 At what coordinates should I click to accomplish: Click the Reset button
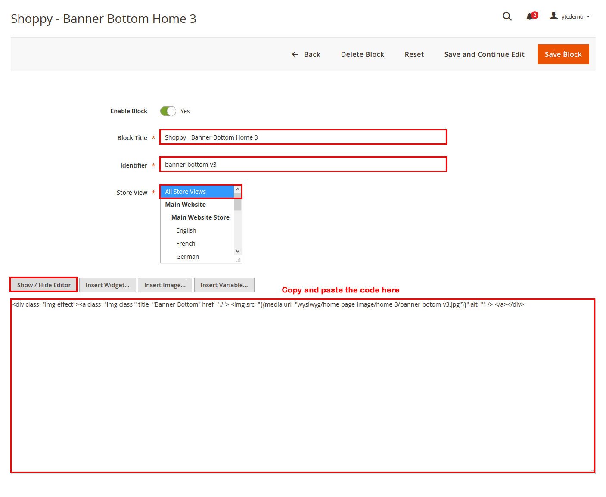[x=414, y=54]
